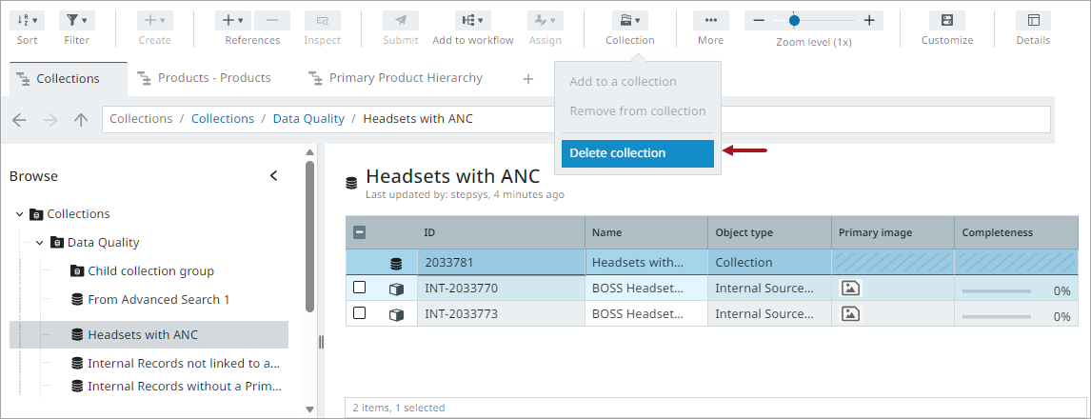
Task: Navigate up one level with the up arrow
Action: point(81,120)
